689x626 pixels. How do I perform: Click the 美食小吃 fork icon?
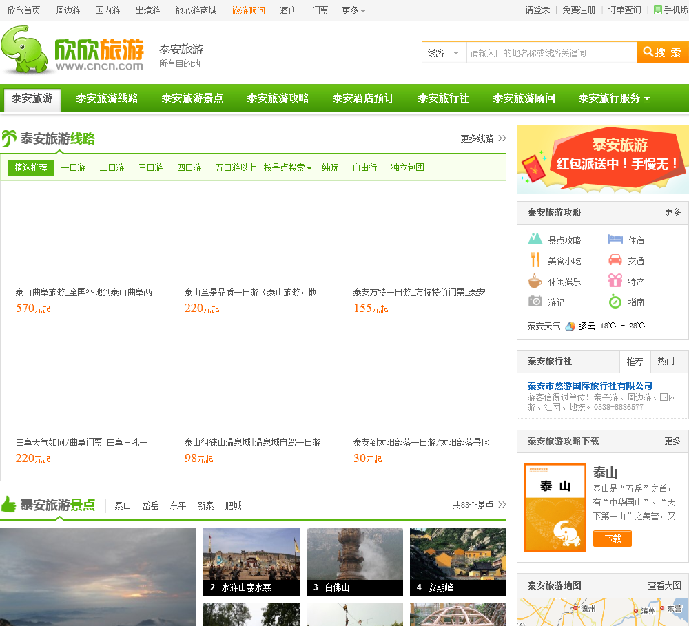click(535, 260)
